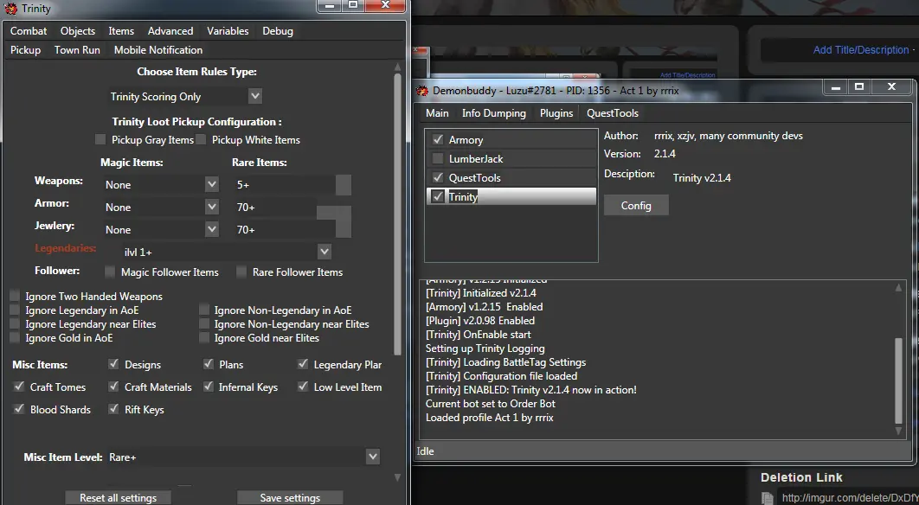Image resolution: width=919 pixels, height=505 pixels.
Task: Enable Pickup Gray Items checkbox
Action: coord(101,140)
